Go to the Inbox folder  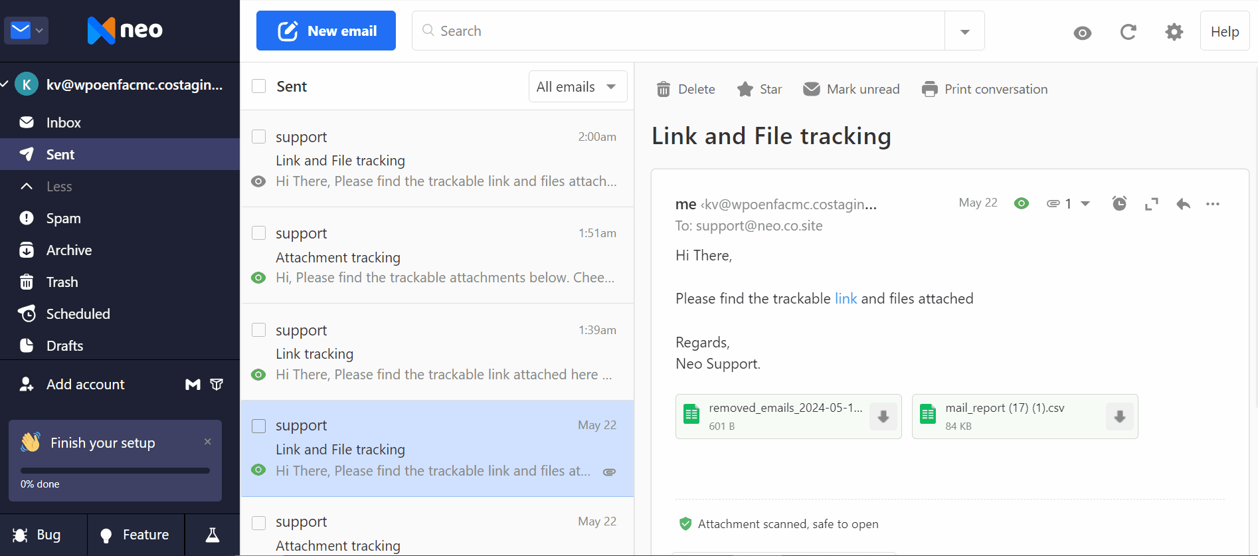click(x=120, y=122)
